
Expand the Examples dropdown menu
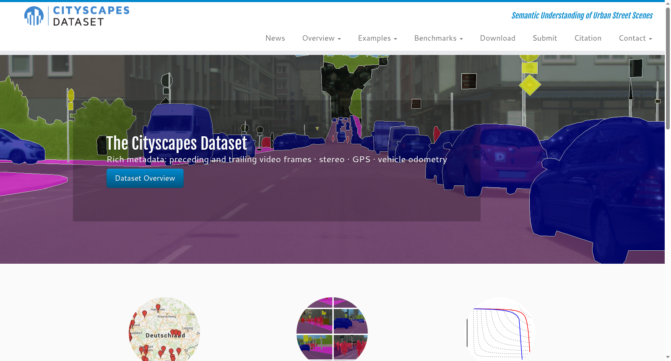coord(377,38)
